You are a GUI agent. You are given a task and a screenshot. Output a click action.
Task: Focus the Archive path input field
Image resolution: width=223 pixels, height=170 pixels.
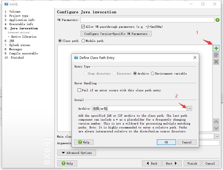coord(139,109)
